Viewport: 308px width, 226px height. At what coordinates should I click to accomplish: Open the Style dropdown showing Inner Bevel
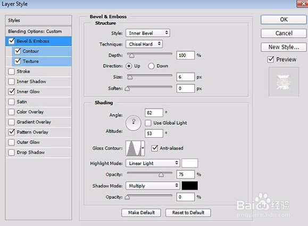click(148, 33)
